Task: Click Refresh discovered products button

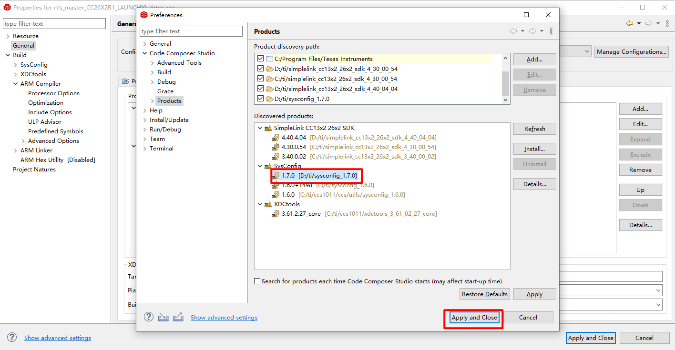Action: pos(535,129)
